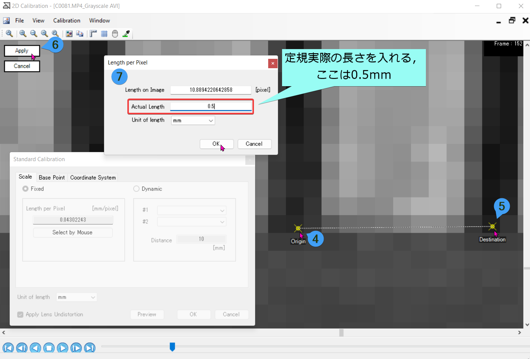The height and width of the screenshot is (359, 530).
Task: Click OK in Length per Pixel dialog
Action: 216,144
